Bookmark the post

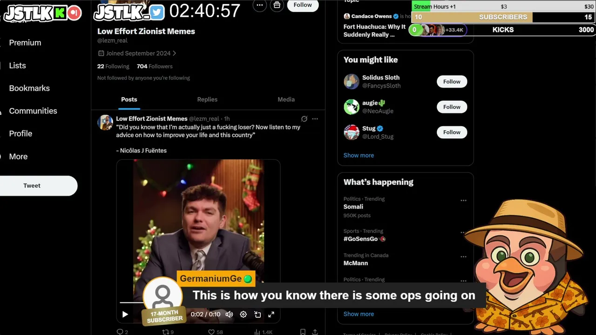[x=303, y=332]
